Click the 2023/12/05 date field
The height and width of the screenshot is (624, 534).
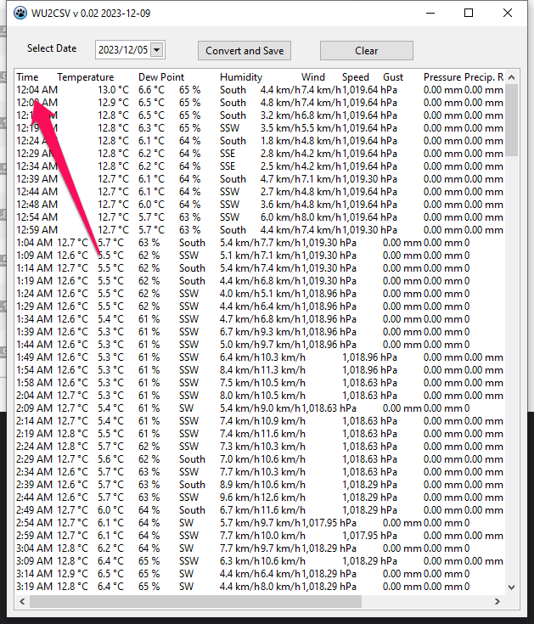[123, 51]
